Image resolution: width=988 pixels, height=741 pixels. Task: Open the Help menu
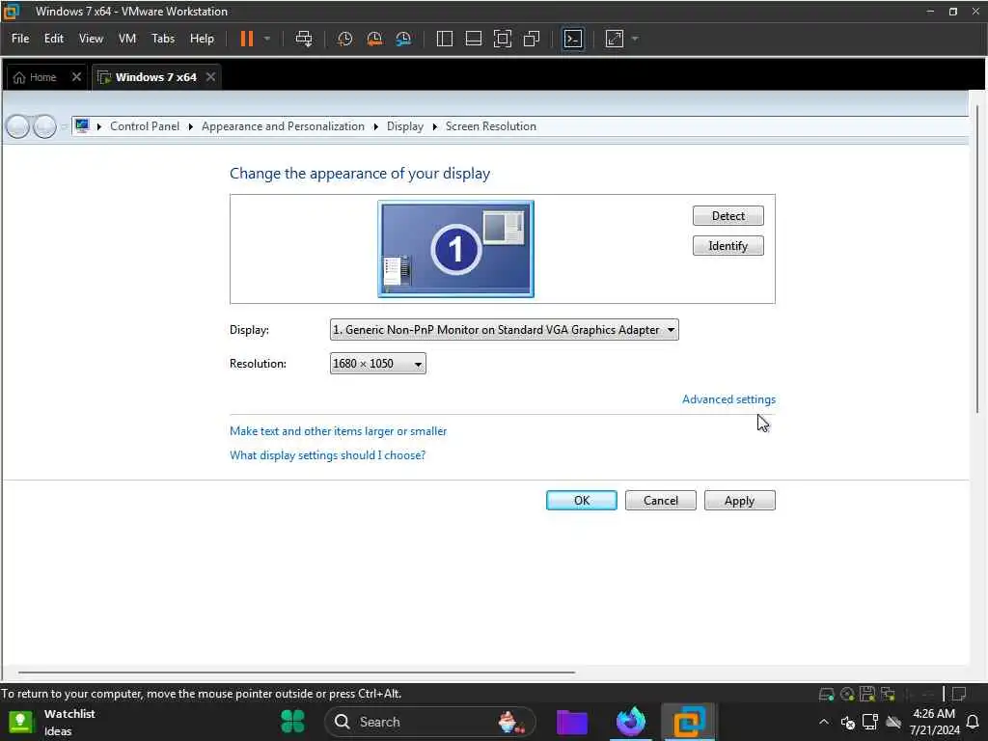tap(202, 39)
